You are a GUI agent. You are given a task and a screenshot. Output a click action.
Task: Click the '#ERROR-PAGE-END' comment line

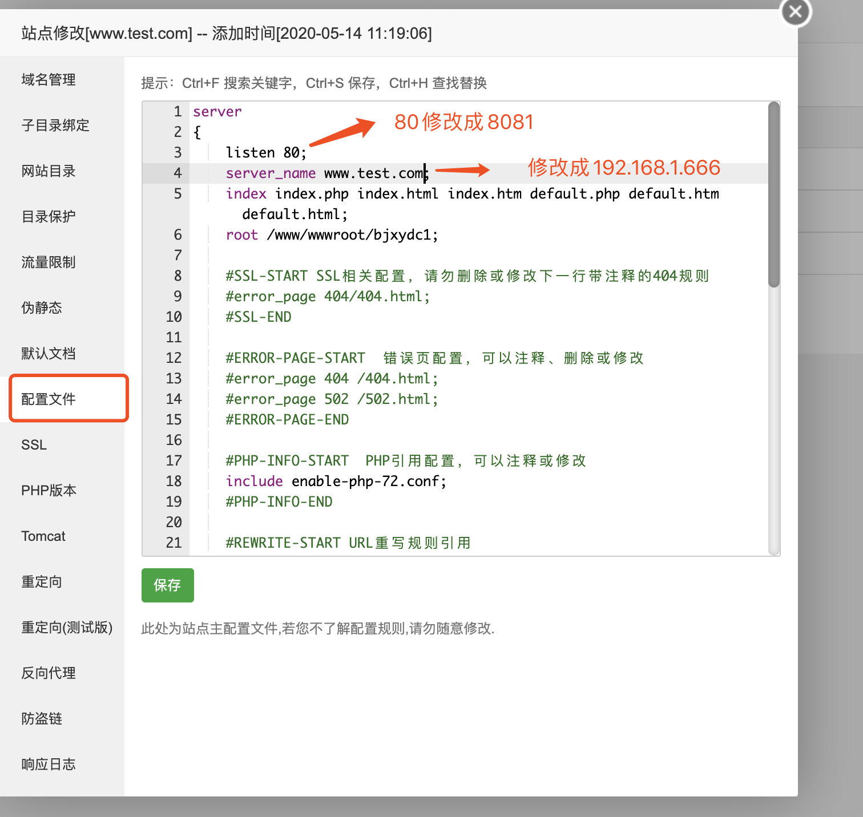pos(287,420)
